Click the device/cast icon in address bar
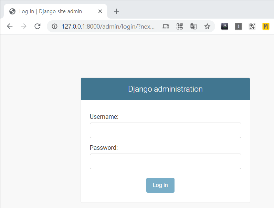This screenshot has height=208, width=274. [166, 27]
